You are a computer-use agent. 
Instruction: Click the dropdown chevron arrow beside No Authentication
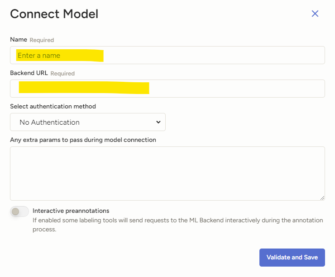pyautogui.click(x=158, y=122)
